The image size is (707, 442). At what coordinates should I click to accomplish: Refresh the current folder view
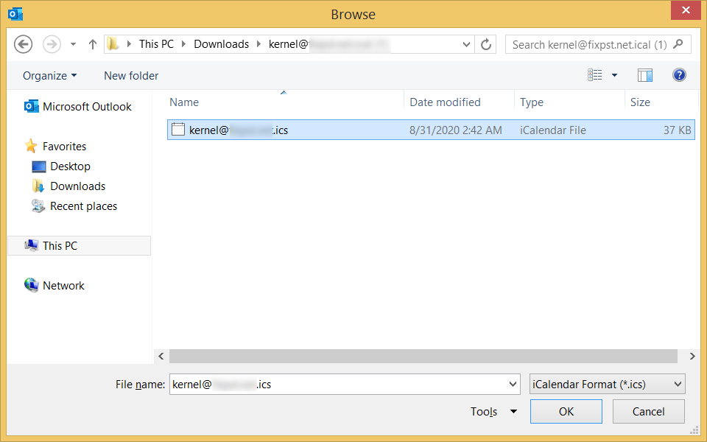click(x=486, y=44)
